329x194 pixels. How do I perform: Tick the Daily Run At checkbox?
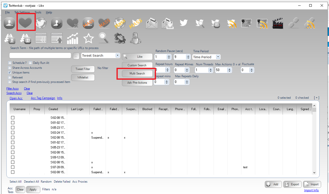tap(30, 63)
